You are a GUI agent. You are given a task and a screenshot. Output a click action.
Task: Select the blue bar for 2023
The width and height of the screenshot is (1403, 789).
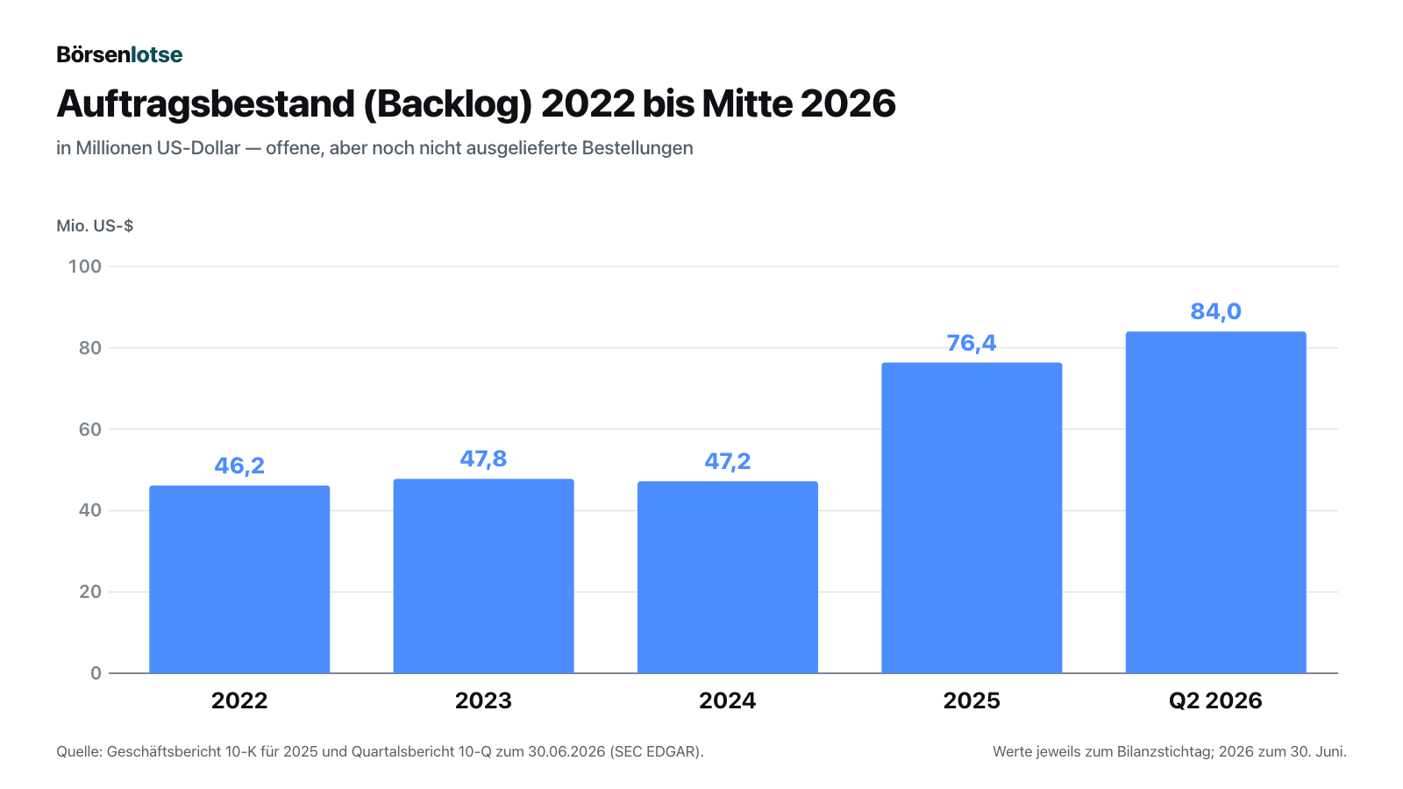484,576
